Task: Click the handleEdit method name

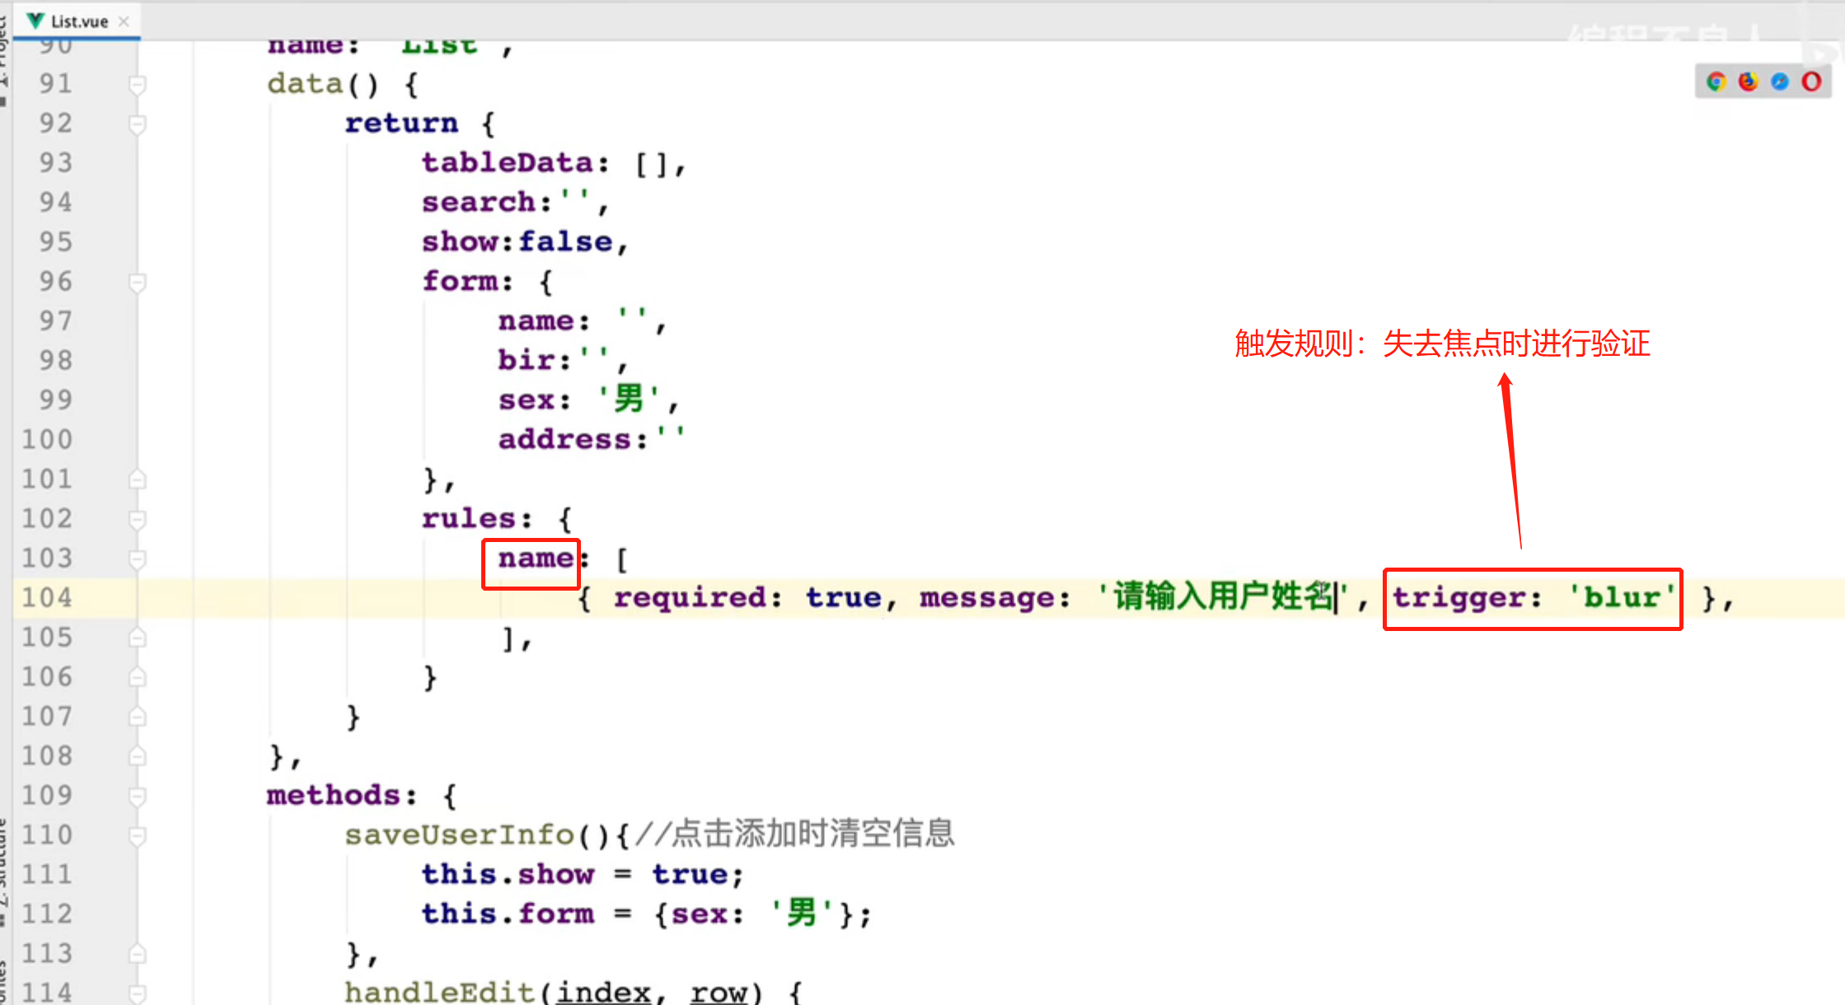Action: point(440,992)
